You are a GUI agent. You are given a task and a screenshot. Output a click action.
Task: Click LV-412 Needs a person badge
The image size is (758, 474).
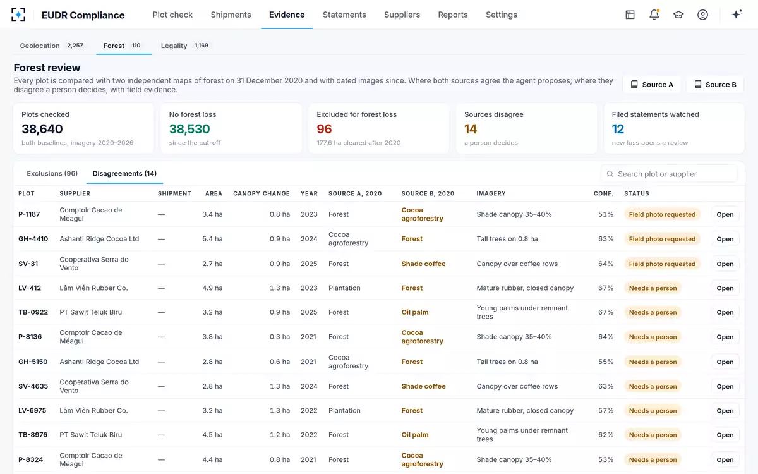[x=653, y=288]
